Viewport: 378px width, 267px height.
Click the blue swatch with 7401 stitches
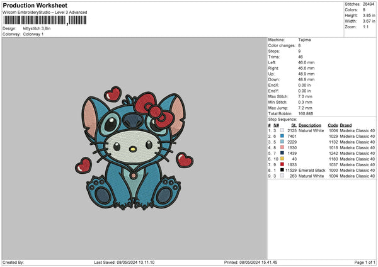(x=282, y=136)
